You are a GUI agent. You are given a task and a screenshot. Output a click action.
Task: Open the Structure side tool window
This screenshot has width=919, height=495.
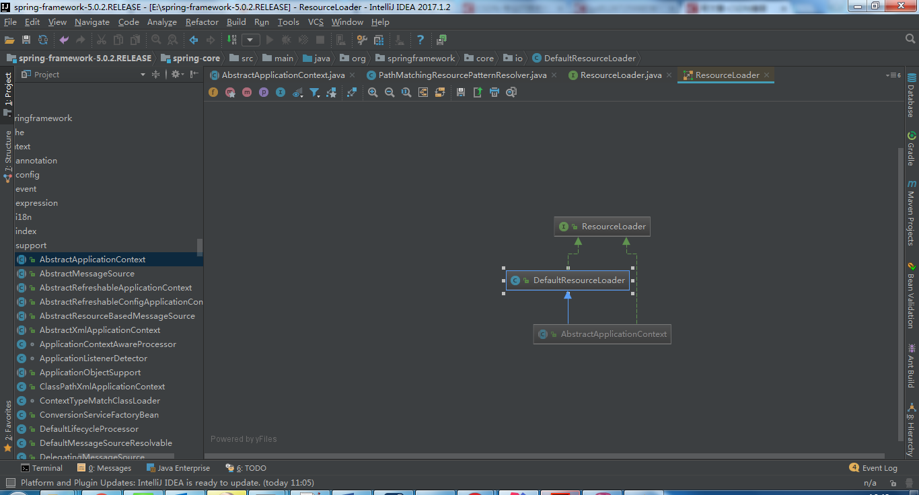pos(7,156)
